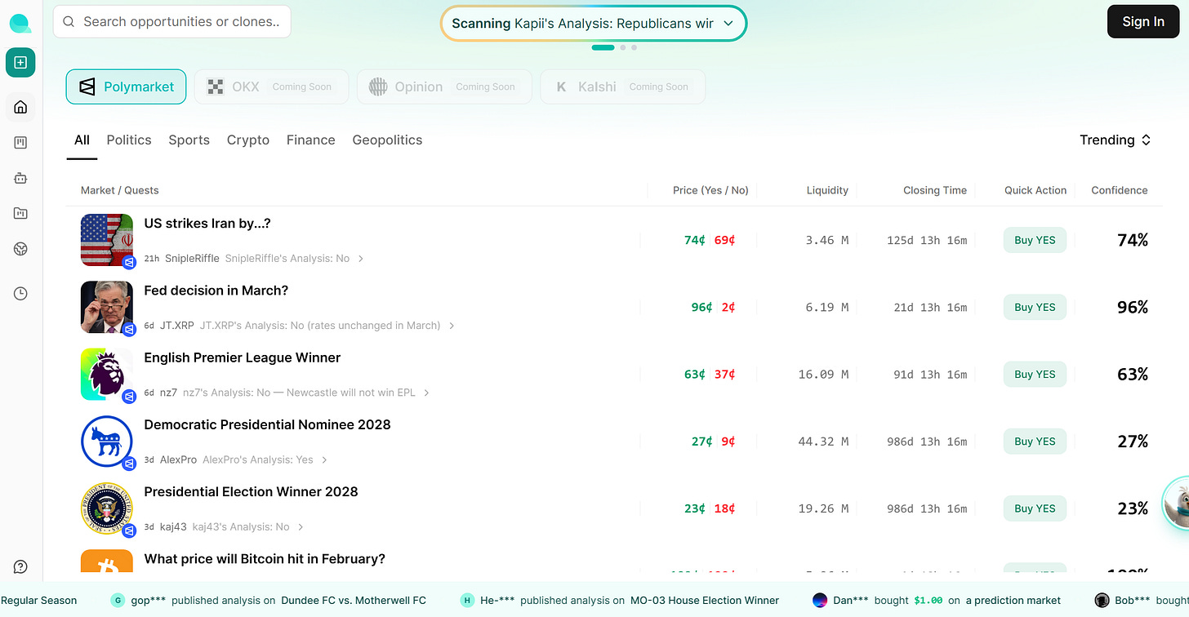The width and height of the screenshot is (1189, 617).
Task: Buy YES on Fed decision in March
Action: pos(1035,307)
